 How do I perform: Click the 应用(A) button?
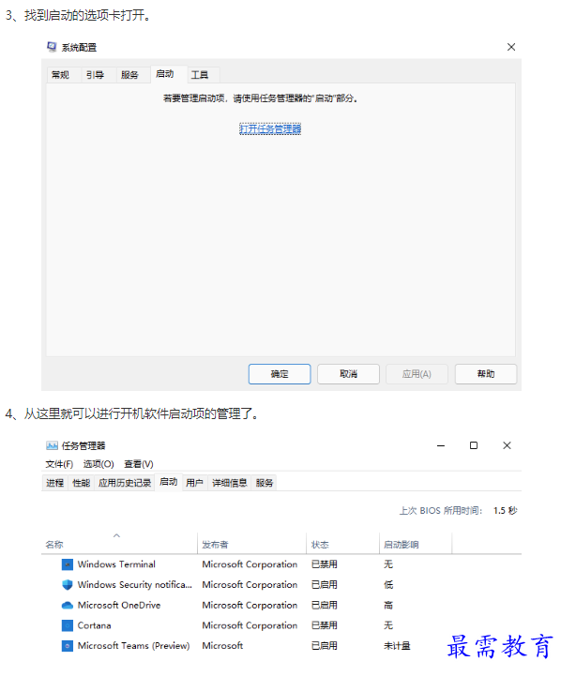(x=417, y=374)
